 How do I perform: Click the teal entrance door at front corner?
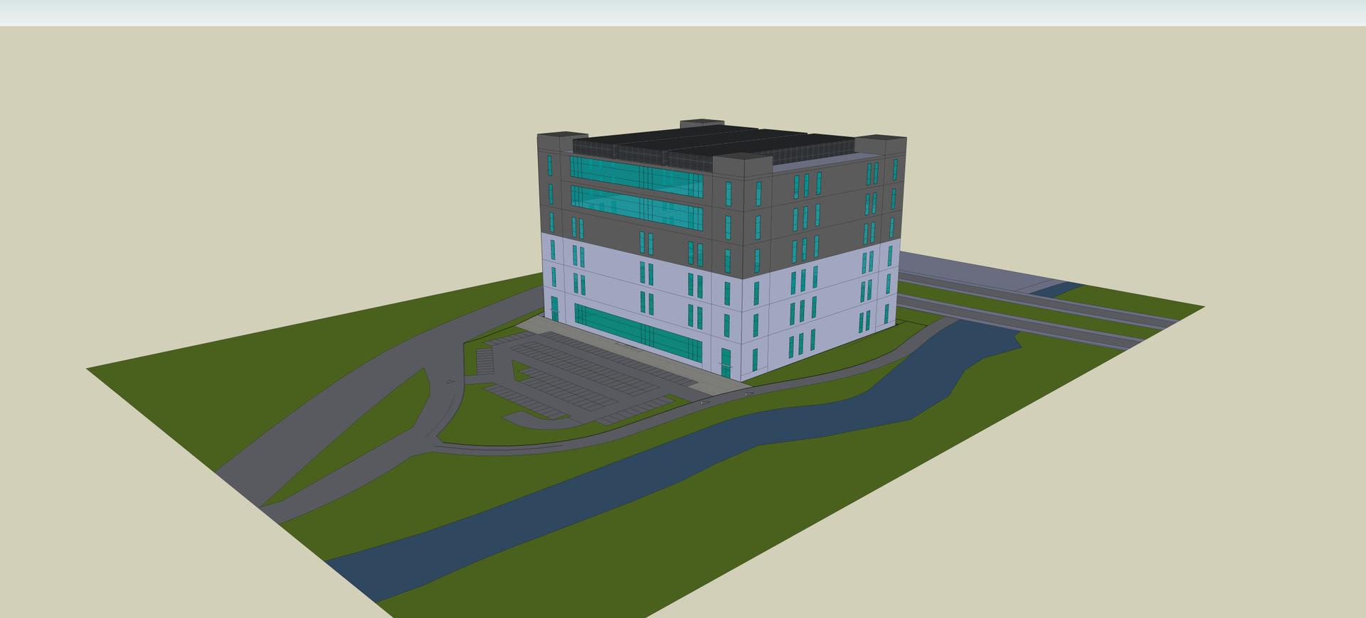[726, 362]
